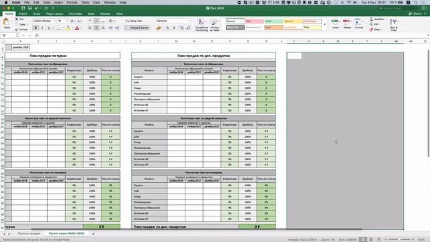
Task: Open the Insert ribbon tab
Action: (x=23, y=13)
